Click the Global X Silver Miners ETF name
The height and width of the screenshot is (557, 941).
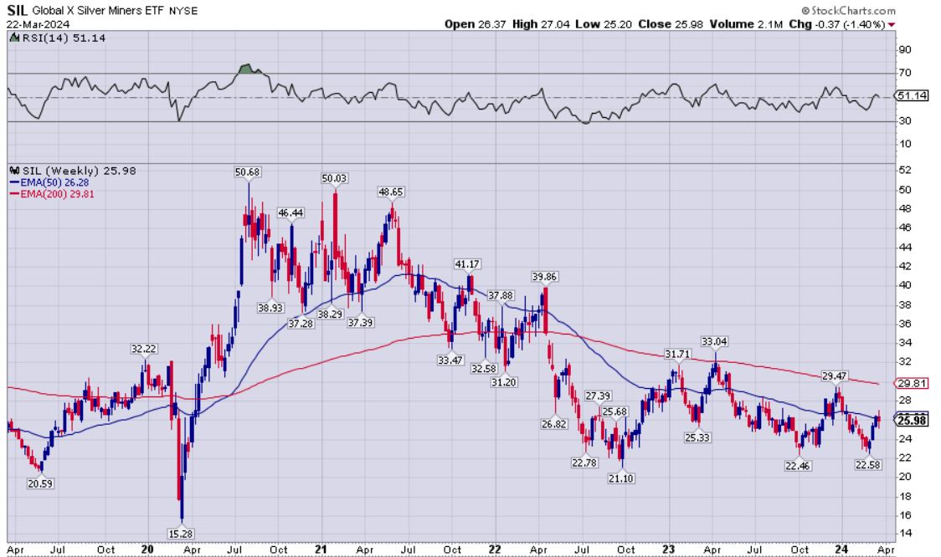[99, 10]
